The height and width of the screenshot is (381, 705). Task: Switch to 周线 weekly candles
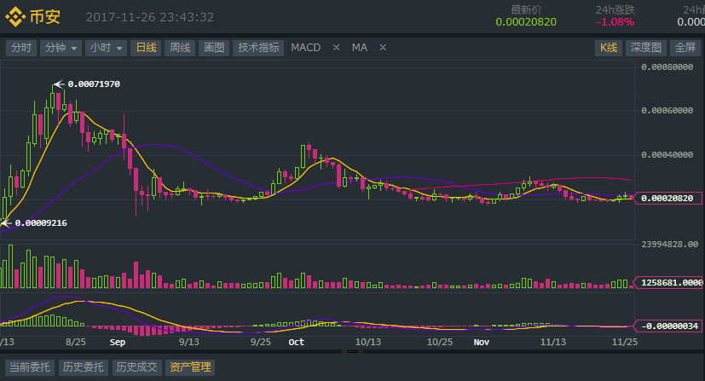coord(180,48)
